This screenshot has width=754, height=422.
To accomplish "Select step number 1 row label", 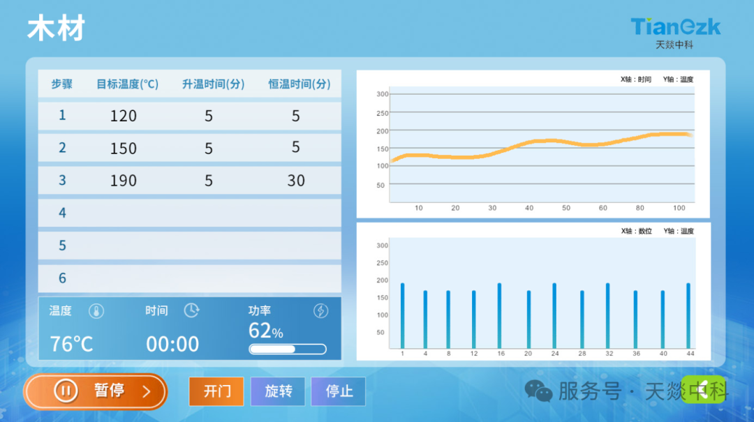I will (x=62, y=115).
